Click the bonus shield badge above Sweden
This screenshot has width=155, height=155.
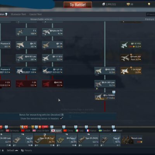point(99,127)
